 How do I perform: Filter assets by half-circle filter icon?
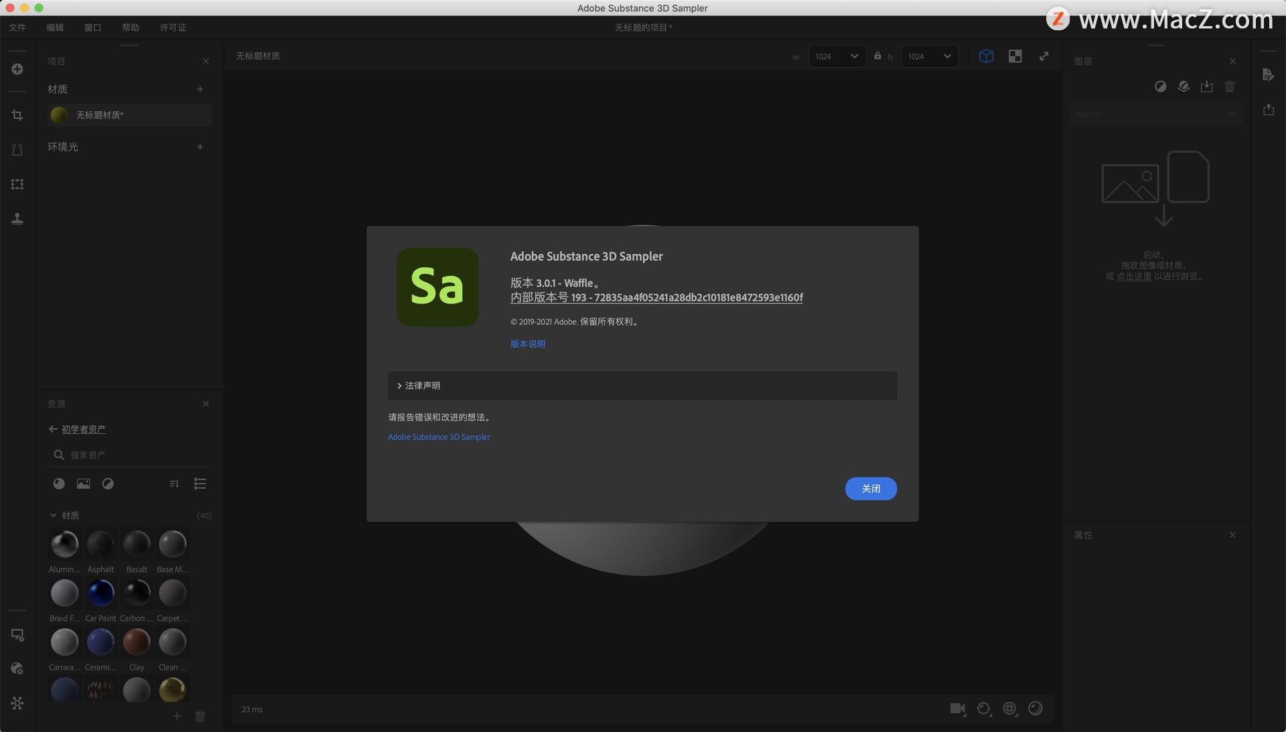coord(108,484)
